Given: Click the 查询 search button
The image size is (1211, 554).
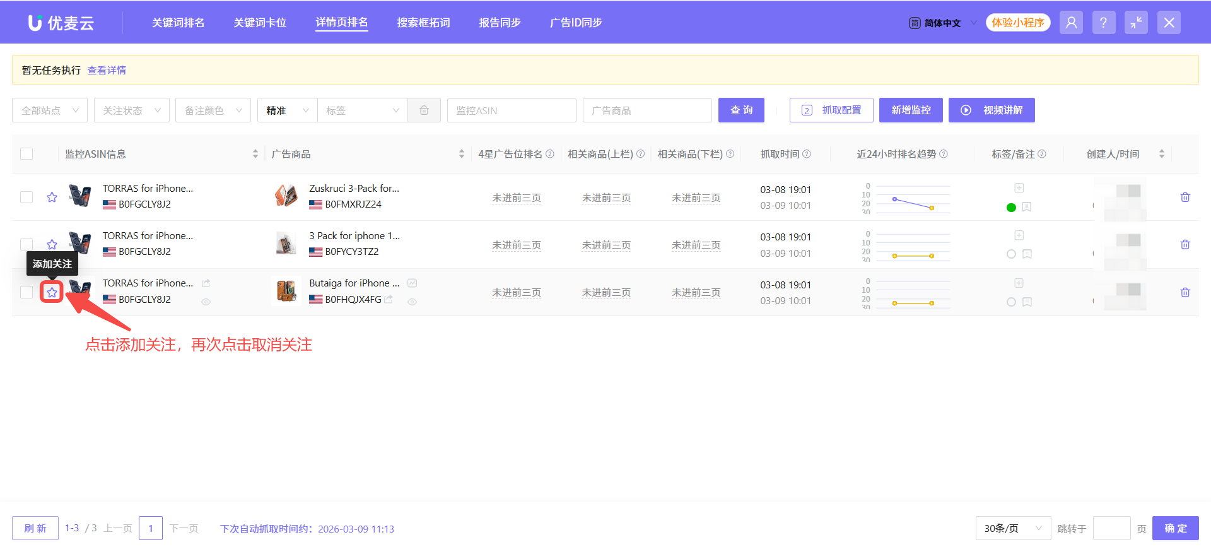Looking at the screenshot, I should point(741,110).
